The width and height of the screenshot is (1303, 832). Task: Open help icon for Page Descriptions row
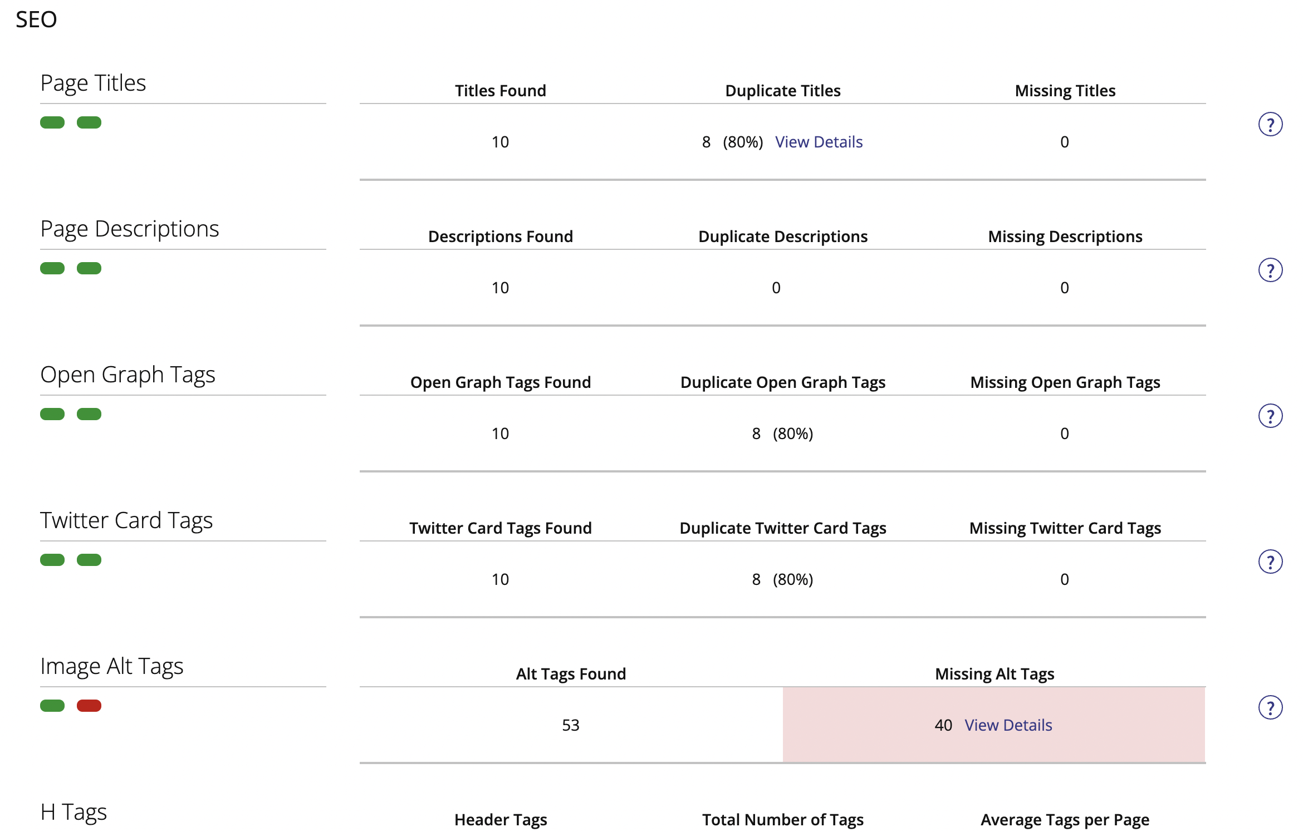click(x=1270, y=270)
